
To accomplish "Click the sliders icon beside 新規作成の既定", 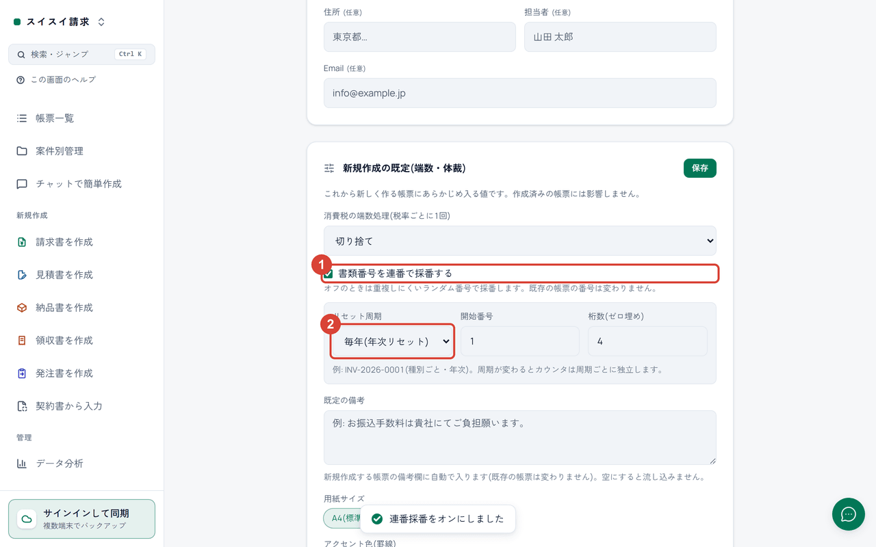I will (329, 168).
